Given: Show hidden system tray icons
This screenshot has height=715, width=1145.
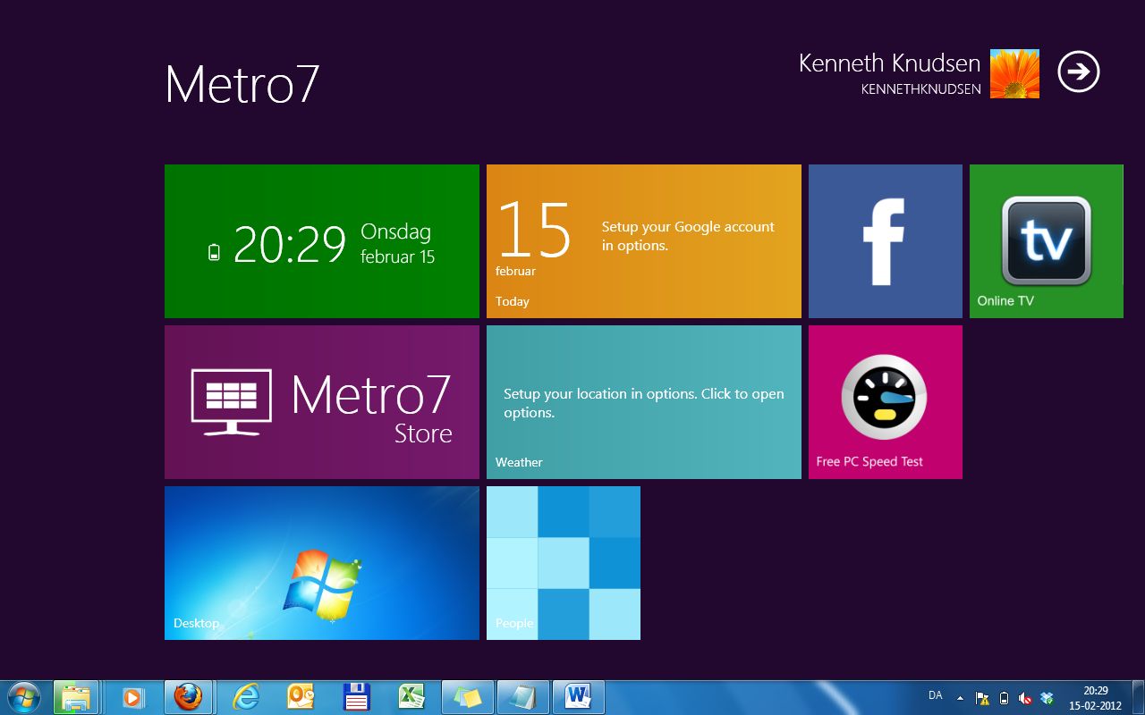Looking at the screenshot, I should click(x=960, y=698).
